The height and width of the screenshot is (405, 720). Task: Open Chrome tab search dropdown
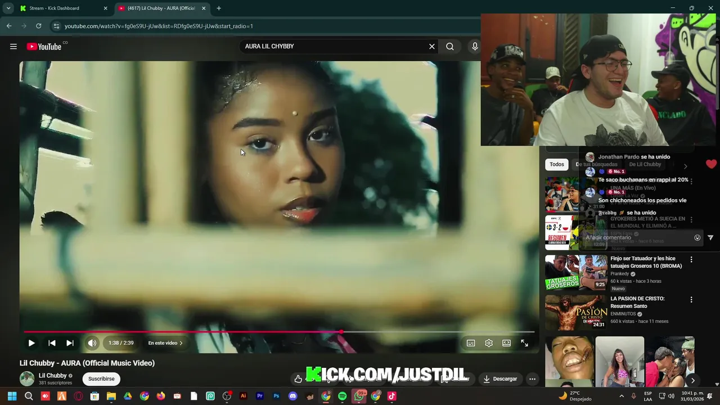pyautogui.click(x=8, y=8)
